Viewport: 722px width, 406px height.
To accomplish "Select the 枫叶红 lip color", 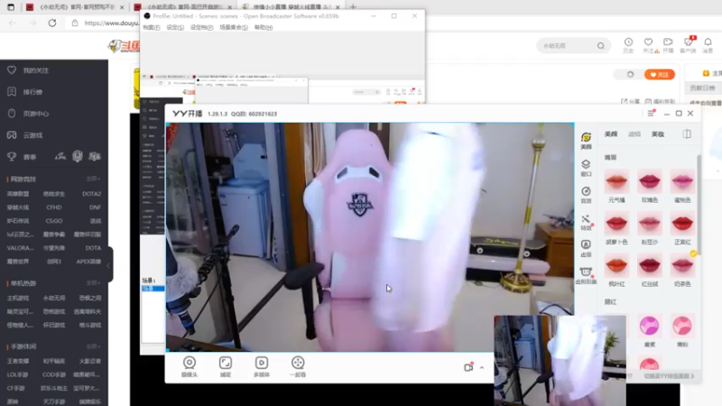I will click(x=616, y=265).
